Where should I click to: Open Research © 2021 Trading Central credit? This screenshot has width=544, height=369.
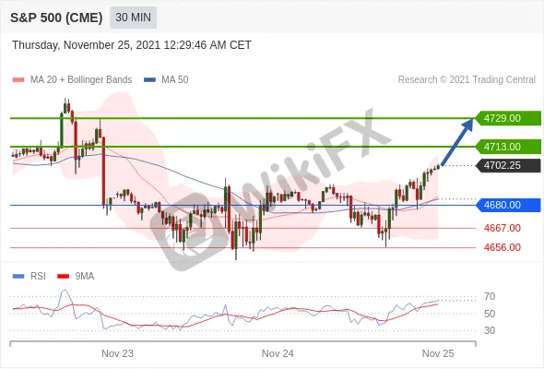pos(467,80)
